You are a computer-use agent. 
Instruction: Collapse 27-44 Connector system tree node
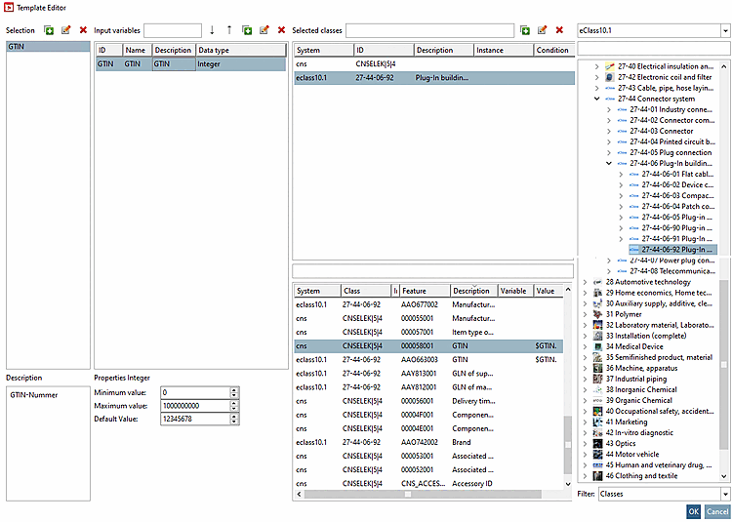597,99
